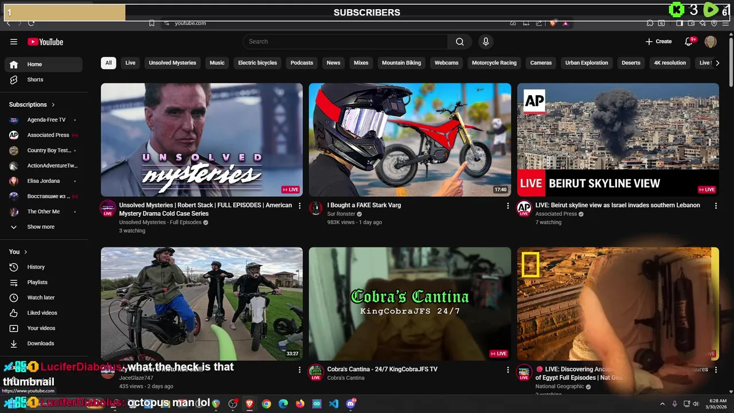Open options menu for JaceGlaze747 video
Viewport: 734px width, 413px height.
[299, 370]
